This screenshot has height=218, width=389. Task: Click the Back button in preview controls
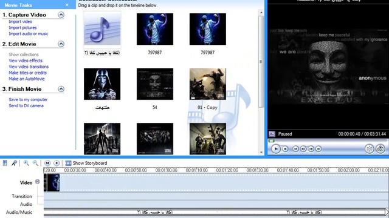pyautogui.click(x=295, y=149)
